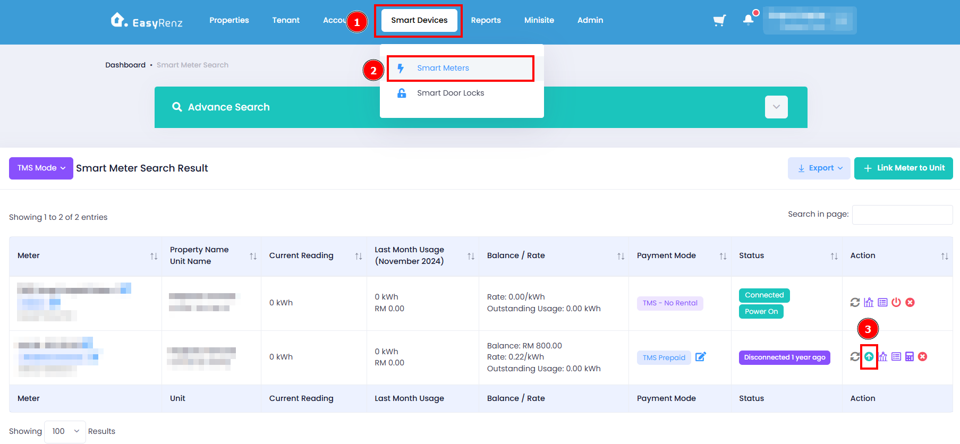Click the red remove icon for second meter
Viewport: 960px width, 444px height.
(x=923, y=356)
